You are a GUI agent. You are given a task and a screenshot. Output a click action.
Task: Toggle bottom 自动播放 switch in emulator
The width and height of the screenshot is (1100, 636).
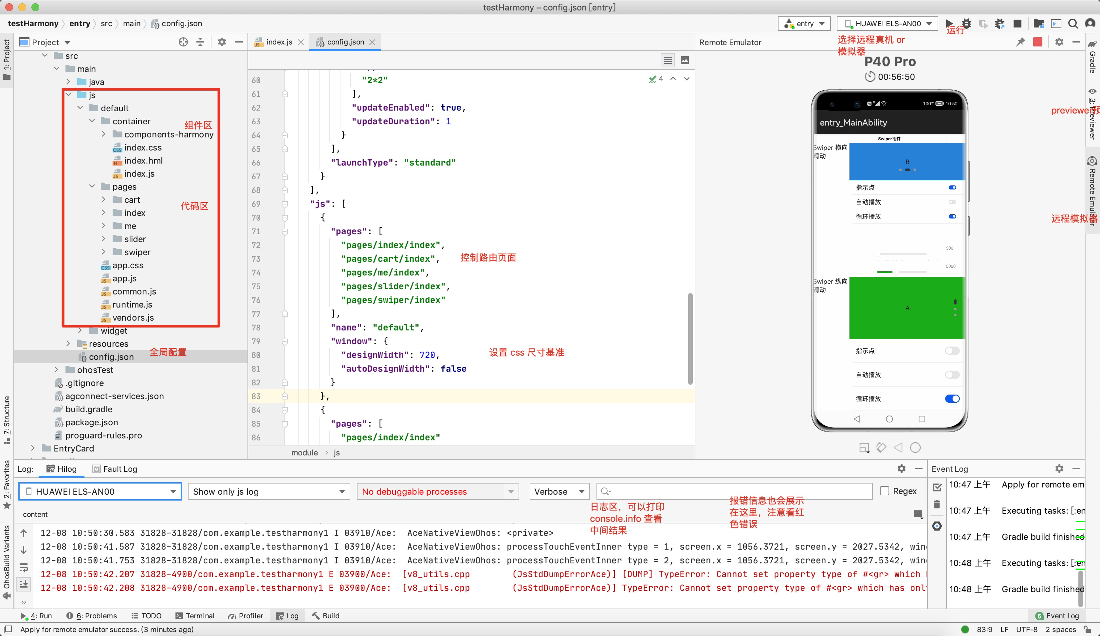point(952,375)
